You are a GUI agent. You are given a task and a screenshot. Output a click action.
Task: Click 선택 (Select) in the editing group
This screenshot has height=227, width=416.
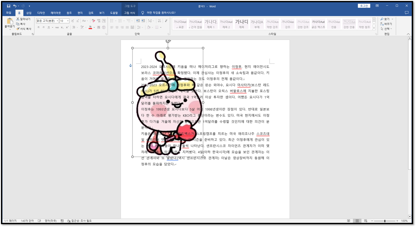point(387,29)
